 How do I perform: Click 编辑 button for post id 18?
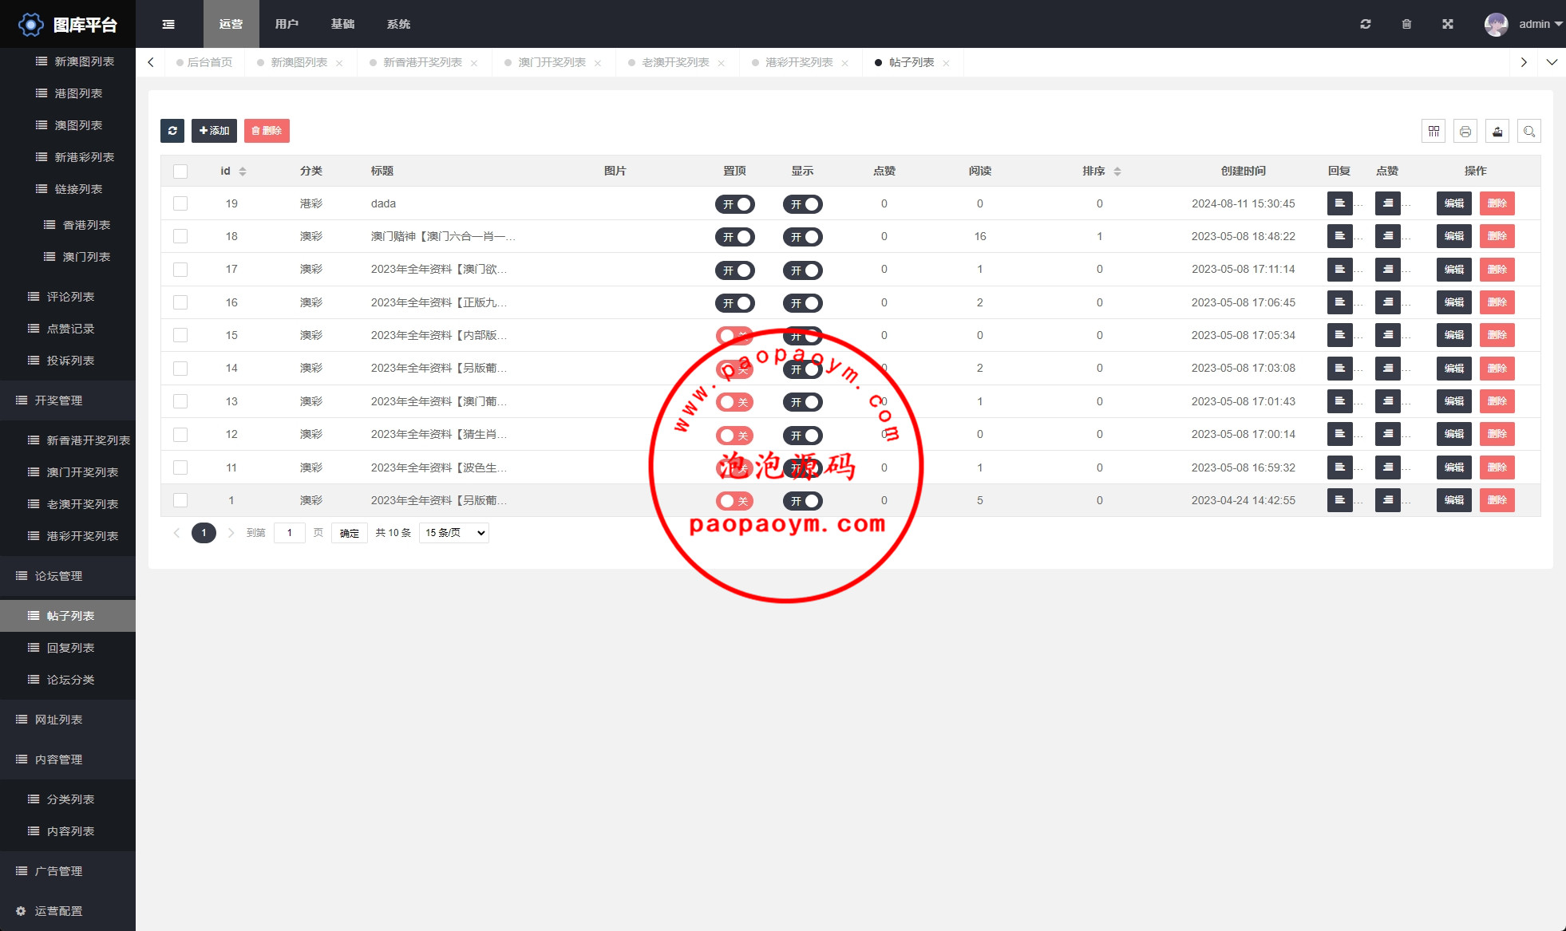(1453, 237)
